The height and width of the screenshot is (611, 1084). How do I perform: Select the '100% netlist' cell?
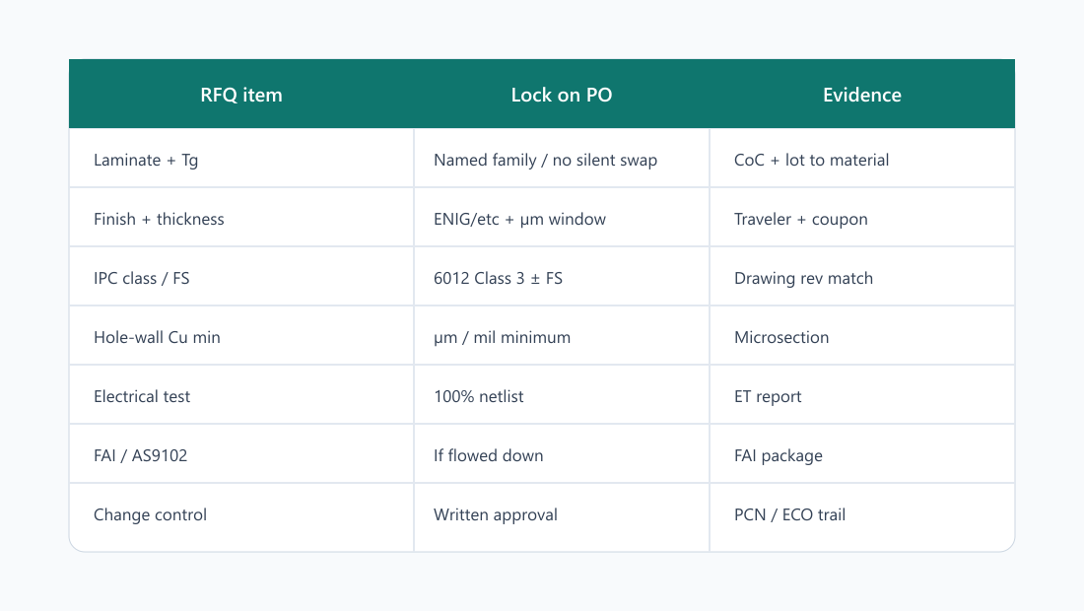click(562, 394)
